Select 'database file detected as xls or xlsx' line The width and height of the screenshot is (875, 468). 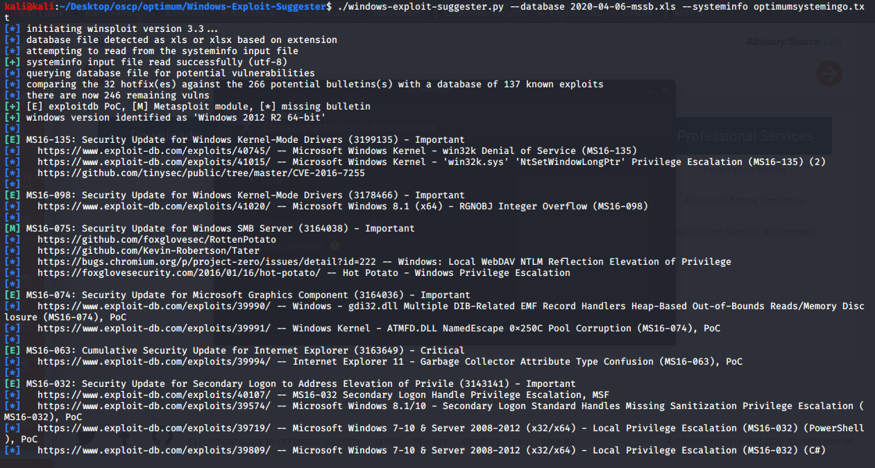point(182,40)
